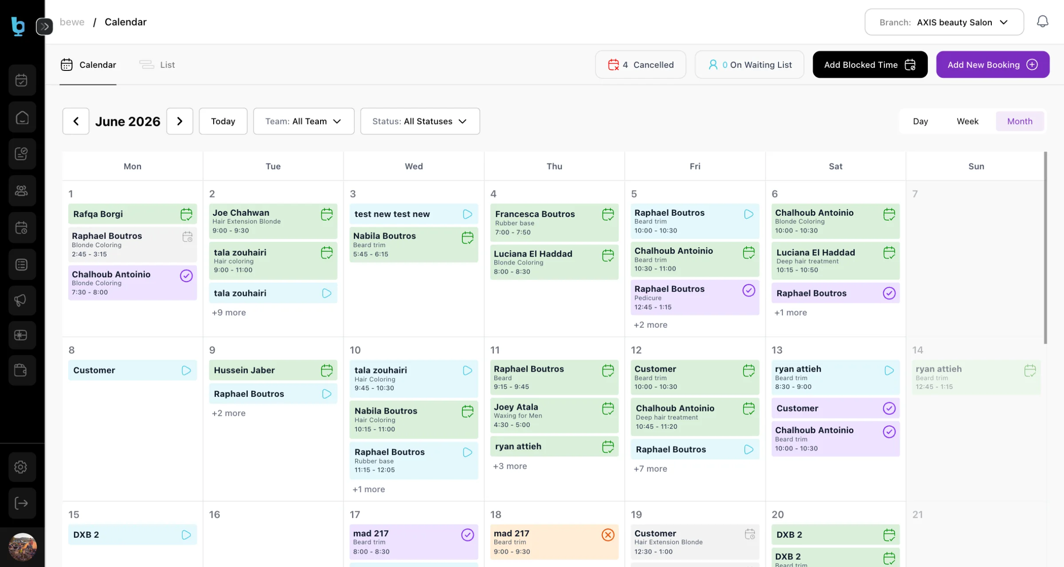Screen dimensions: 1064x567
Task: Show +3 more bookings on June 11
Action: [x=510, y=466]
